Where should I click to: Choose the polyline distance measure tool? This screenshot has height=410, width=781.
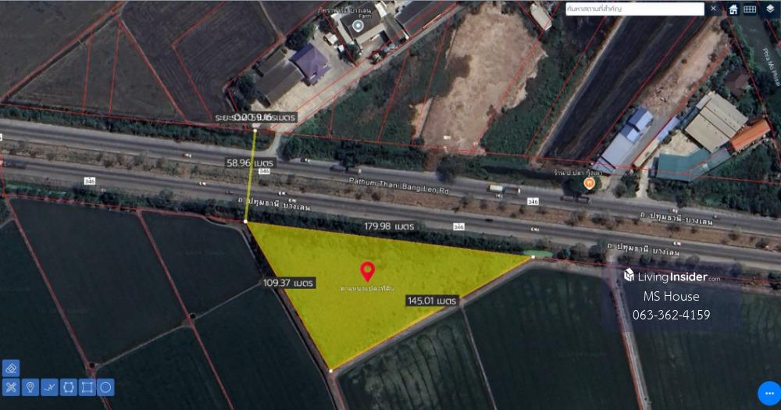point(48,387)
